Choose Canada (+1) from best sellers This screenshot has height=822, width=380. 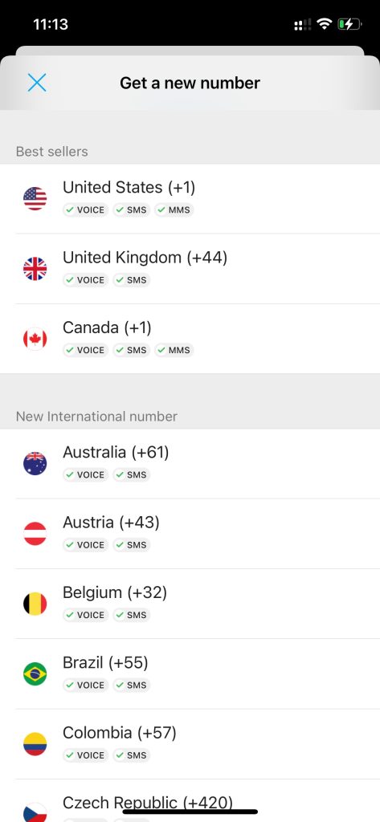tap(190, 339)
